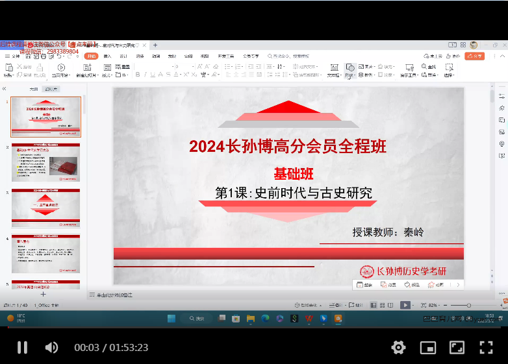This screenshot has width=508, height=364.
Task: Toggle superscript formatting
Action: point(186,75)
